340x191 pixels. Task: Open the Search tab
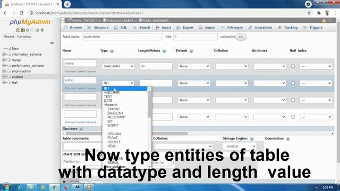[141, 28]
